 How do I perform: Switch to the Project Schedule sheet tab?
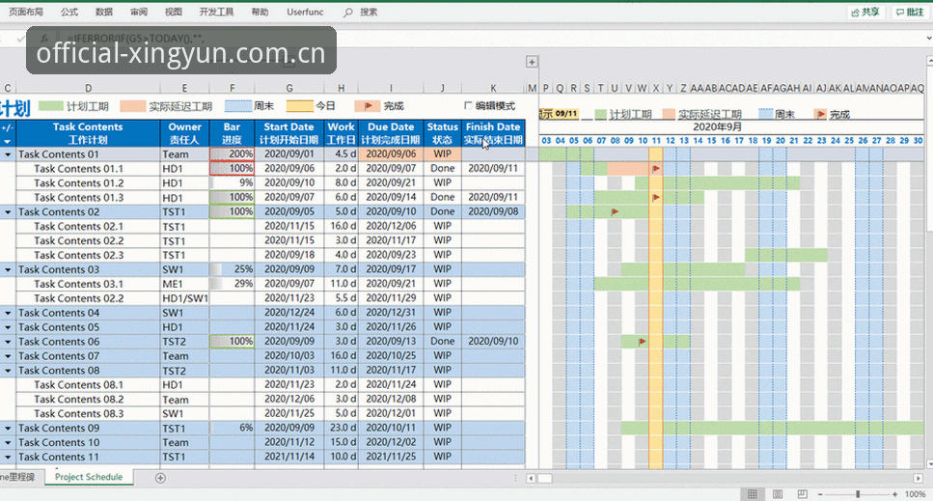coord(89,477)
